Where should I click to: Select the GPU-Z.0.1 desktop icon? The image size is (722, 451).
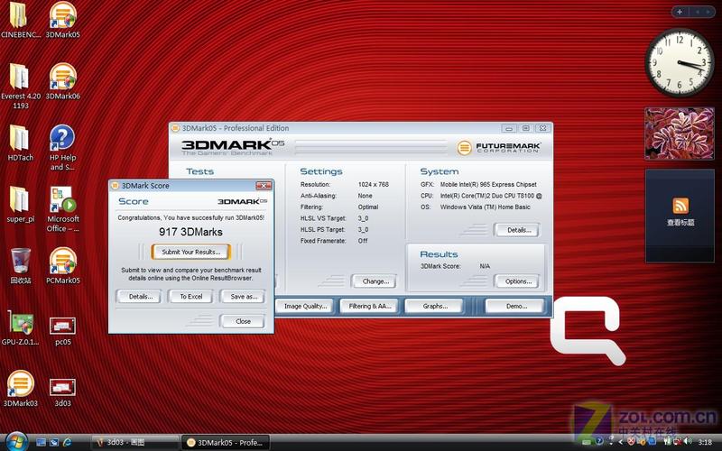pos(20,324)
